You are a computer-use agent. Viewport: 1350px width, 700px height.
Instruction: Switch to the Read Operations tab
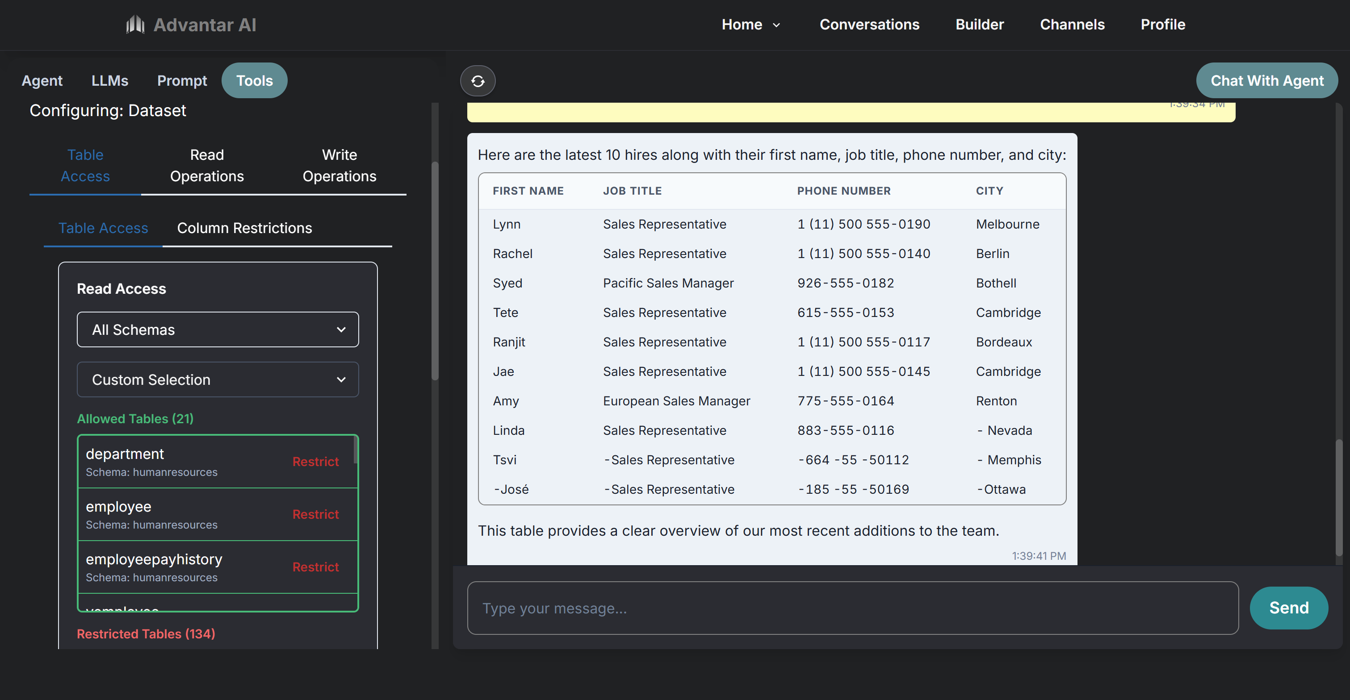[206, 166]
